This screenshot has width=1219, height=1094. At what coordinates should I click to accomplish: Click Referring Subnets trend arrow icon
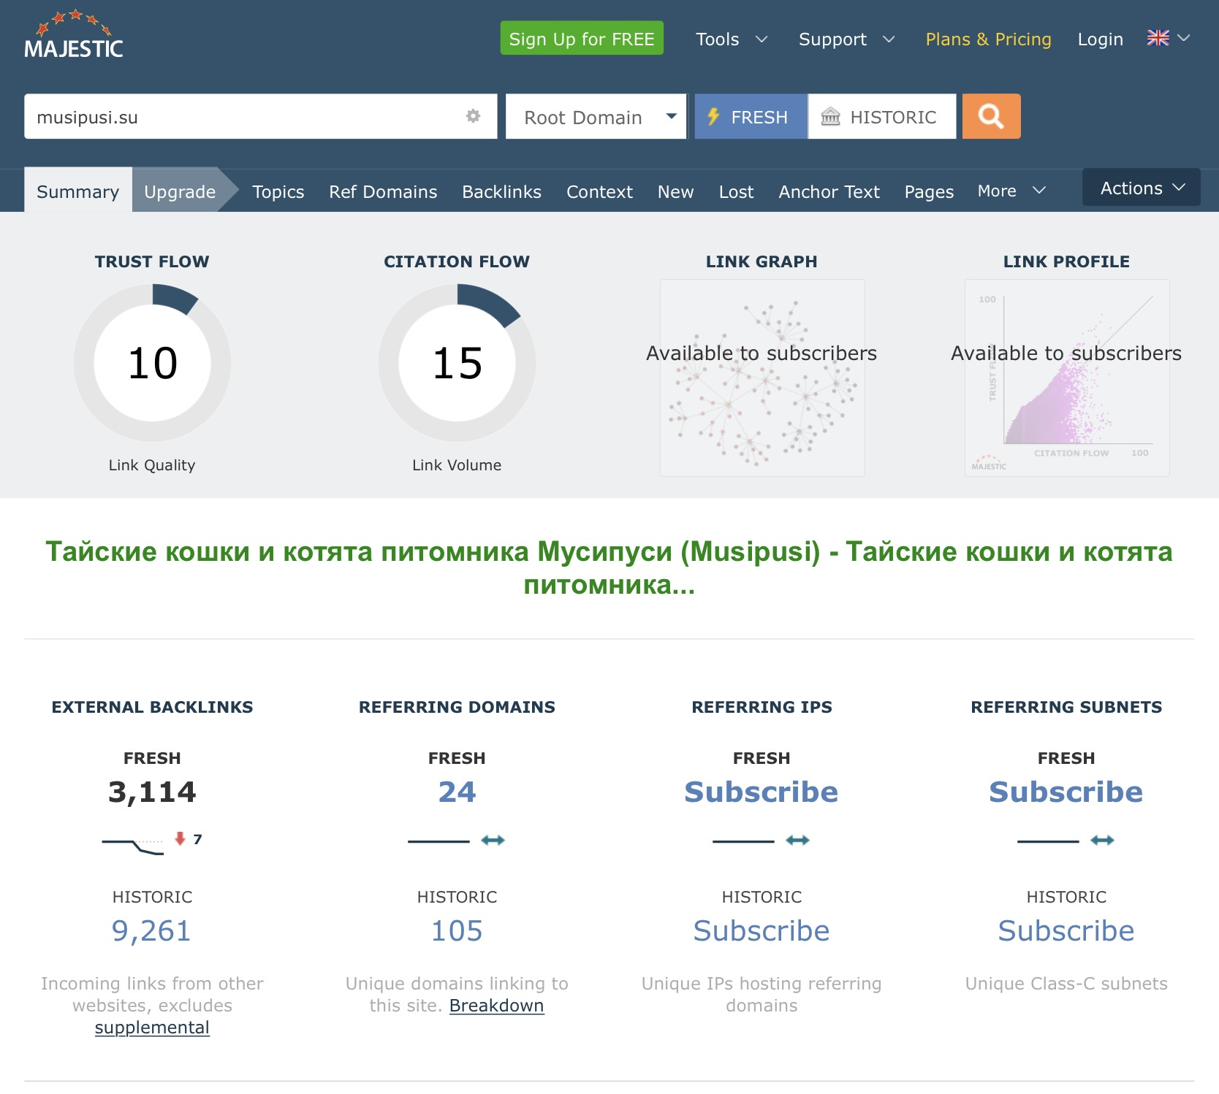[1103, 841]
